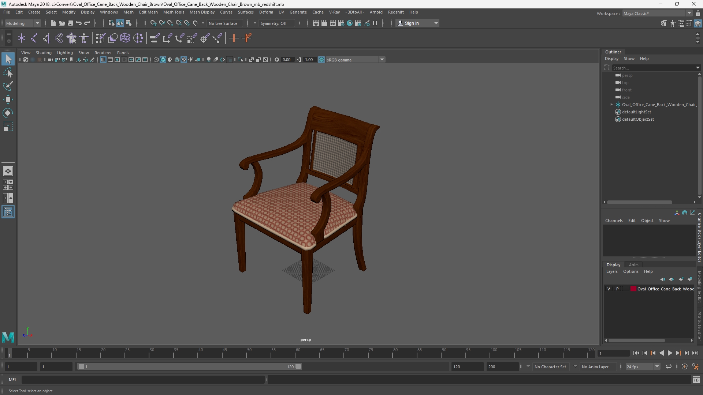
Task: Open the Layers menu in Layer Editor
Action: tap(612, 271)
